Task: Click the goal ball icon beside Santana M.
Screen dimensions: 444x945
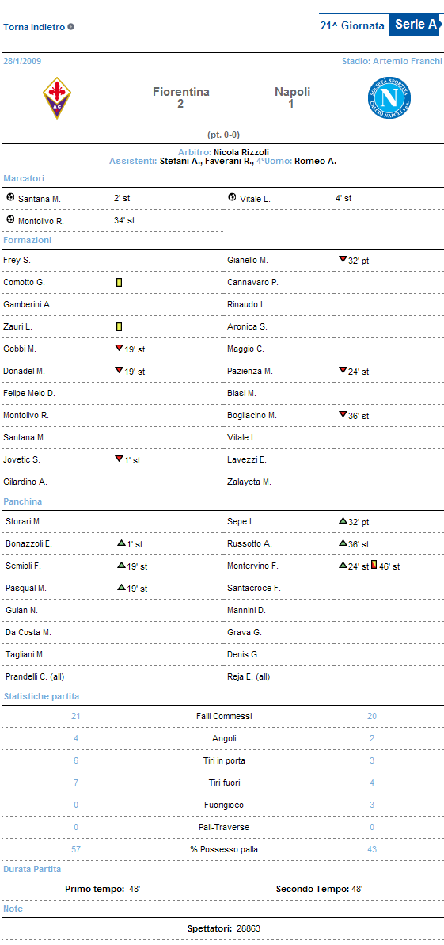Action: click(x=10, y=197)
